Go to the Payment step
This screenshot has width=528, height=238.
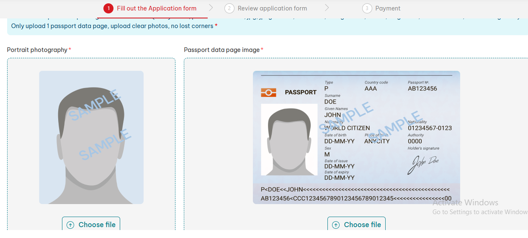click(x=388, y=8)
